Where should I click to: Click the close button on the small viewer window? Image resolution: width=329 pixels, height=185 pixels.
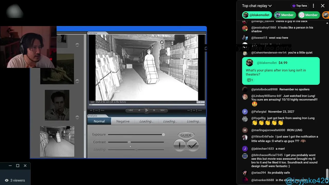tap(25, 166)
